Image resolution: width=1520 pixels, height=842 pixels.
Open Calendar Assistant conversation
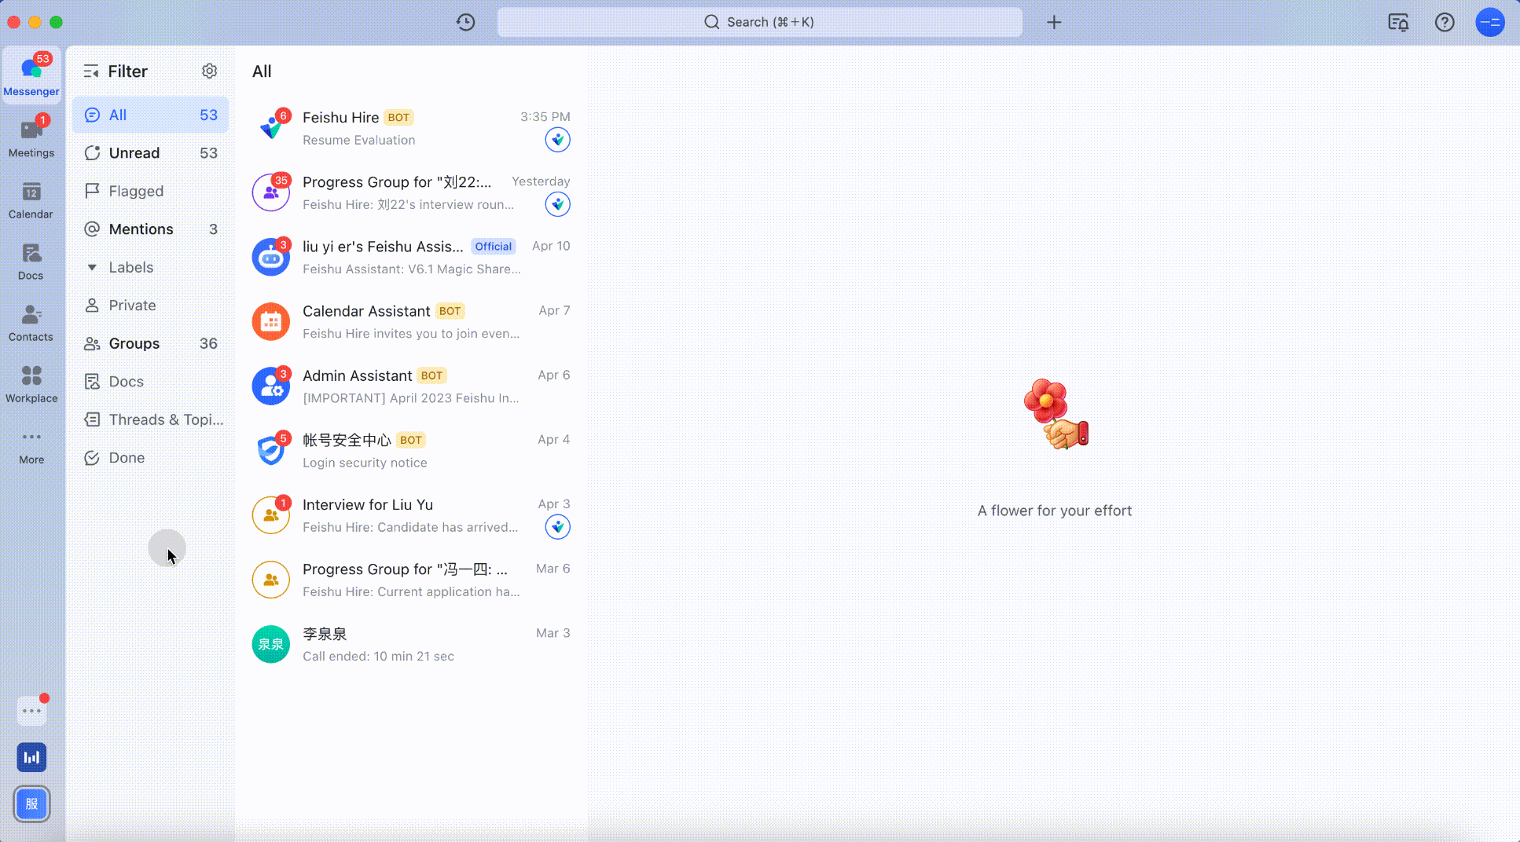[410, 322]
